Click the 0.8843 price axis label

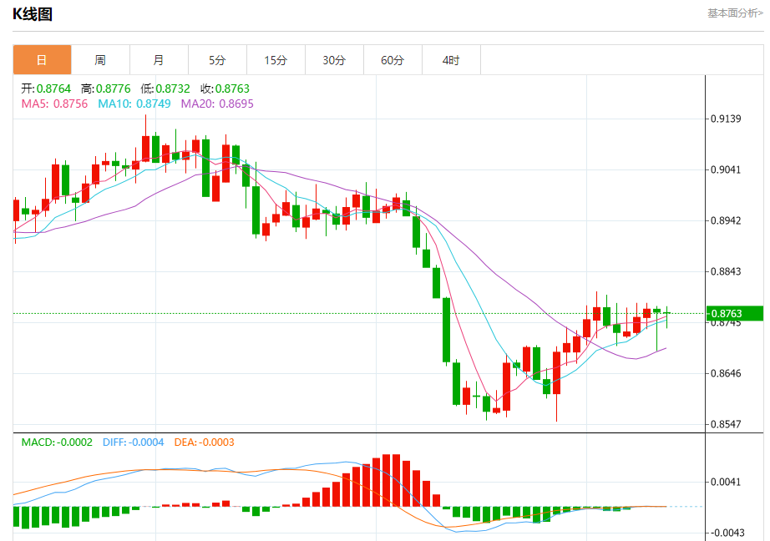point(726,271)
